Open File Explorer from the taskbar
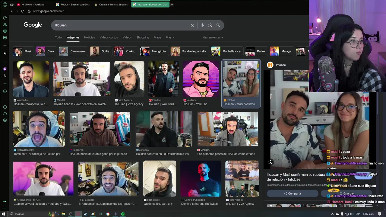This screenshot has height=217, width=386. [x=63, y=214]
